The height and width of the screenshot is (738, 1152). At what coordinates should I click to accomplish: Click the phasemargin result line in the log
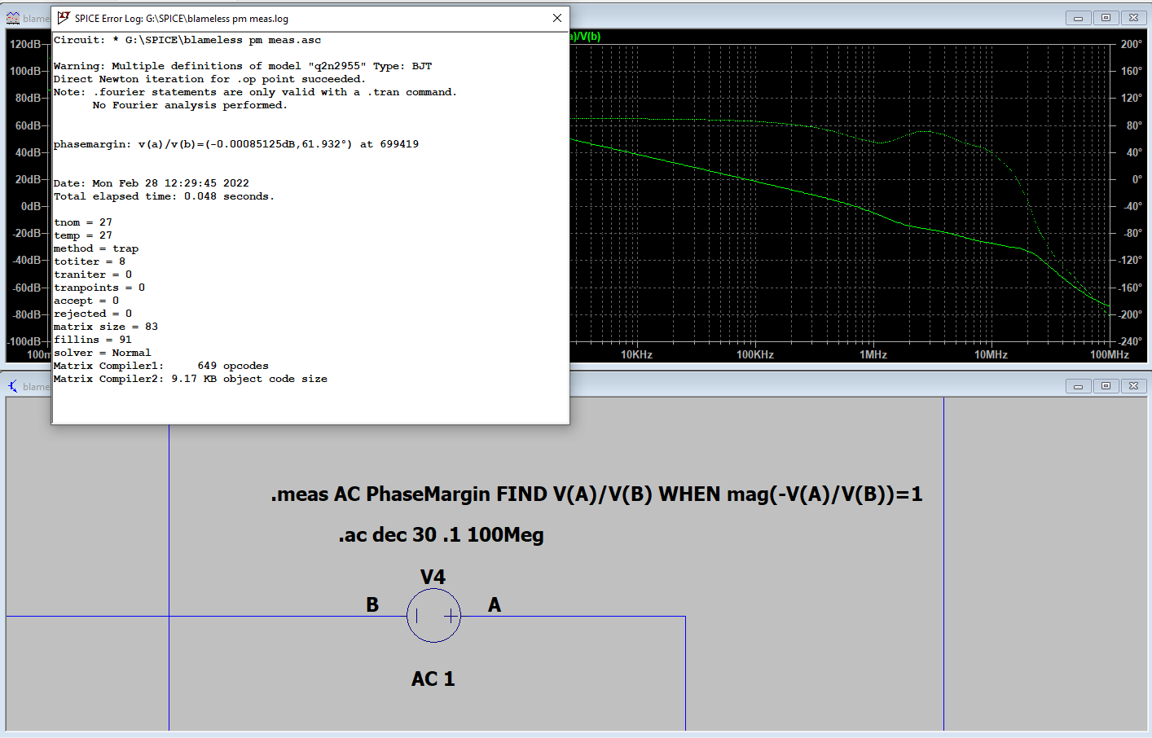236,144
